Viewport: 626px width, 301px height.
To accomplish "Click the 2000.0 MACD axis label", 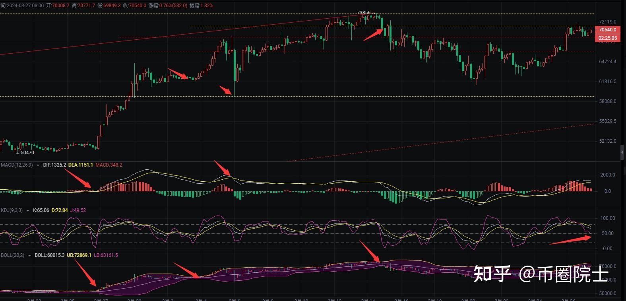I will pos(608,175).
